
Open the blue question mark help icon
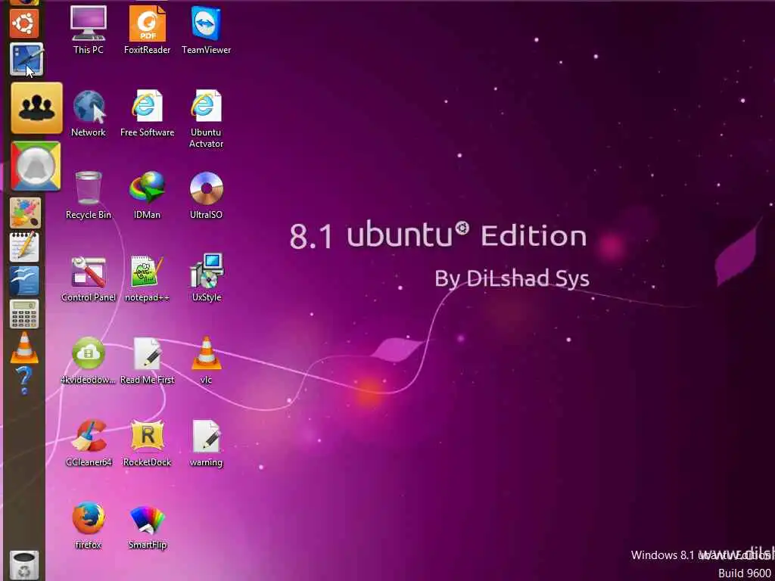25,381
